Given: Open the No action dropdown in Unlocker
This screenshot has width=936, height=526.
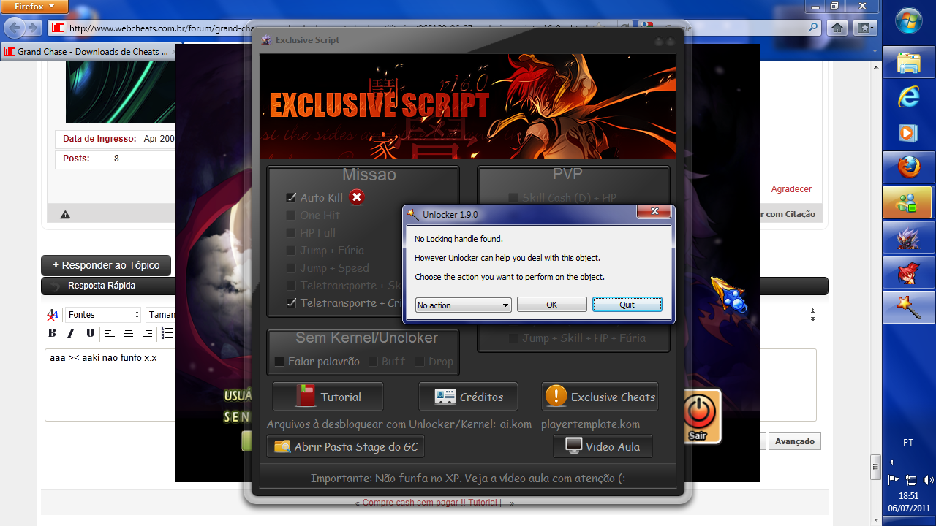Looking at the screenshot, I should click(463, 305).
